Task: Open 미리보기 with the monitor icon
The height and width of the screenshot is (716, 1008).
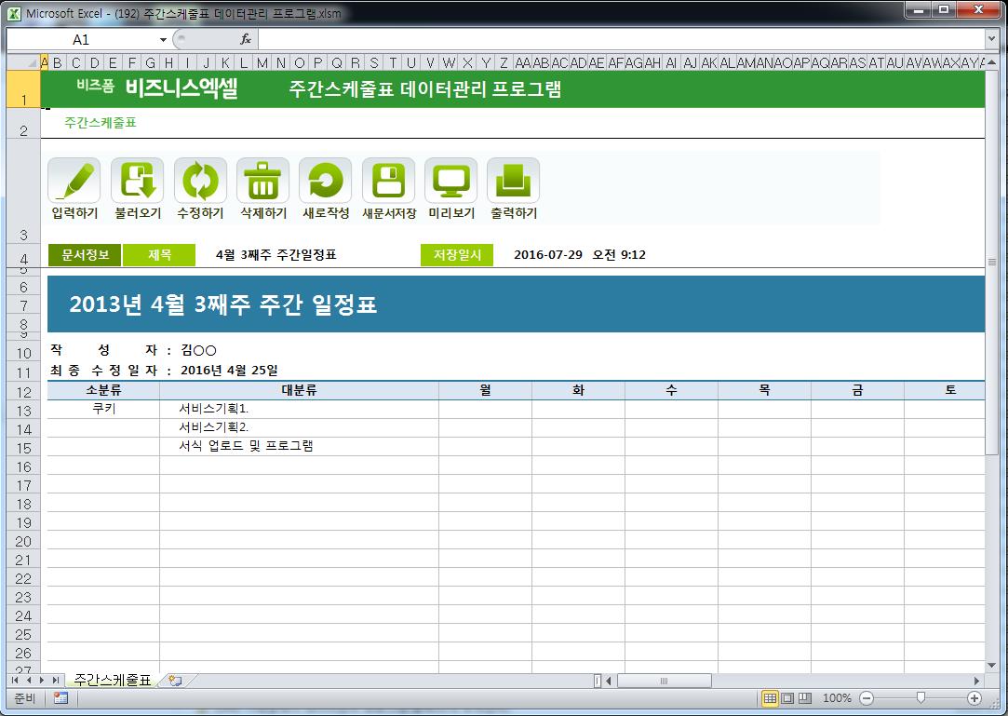Action: [450, 181]
